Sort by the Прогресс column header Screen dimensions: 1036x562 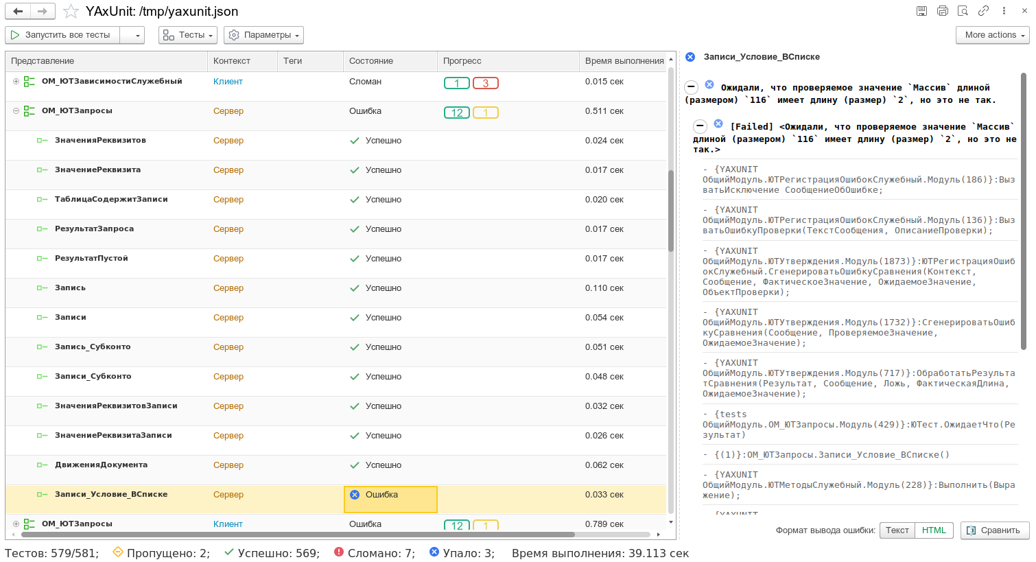tap(508, 61)
